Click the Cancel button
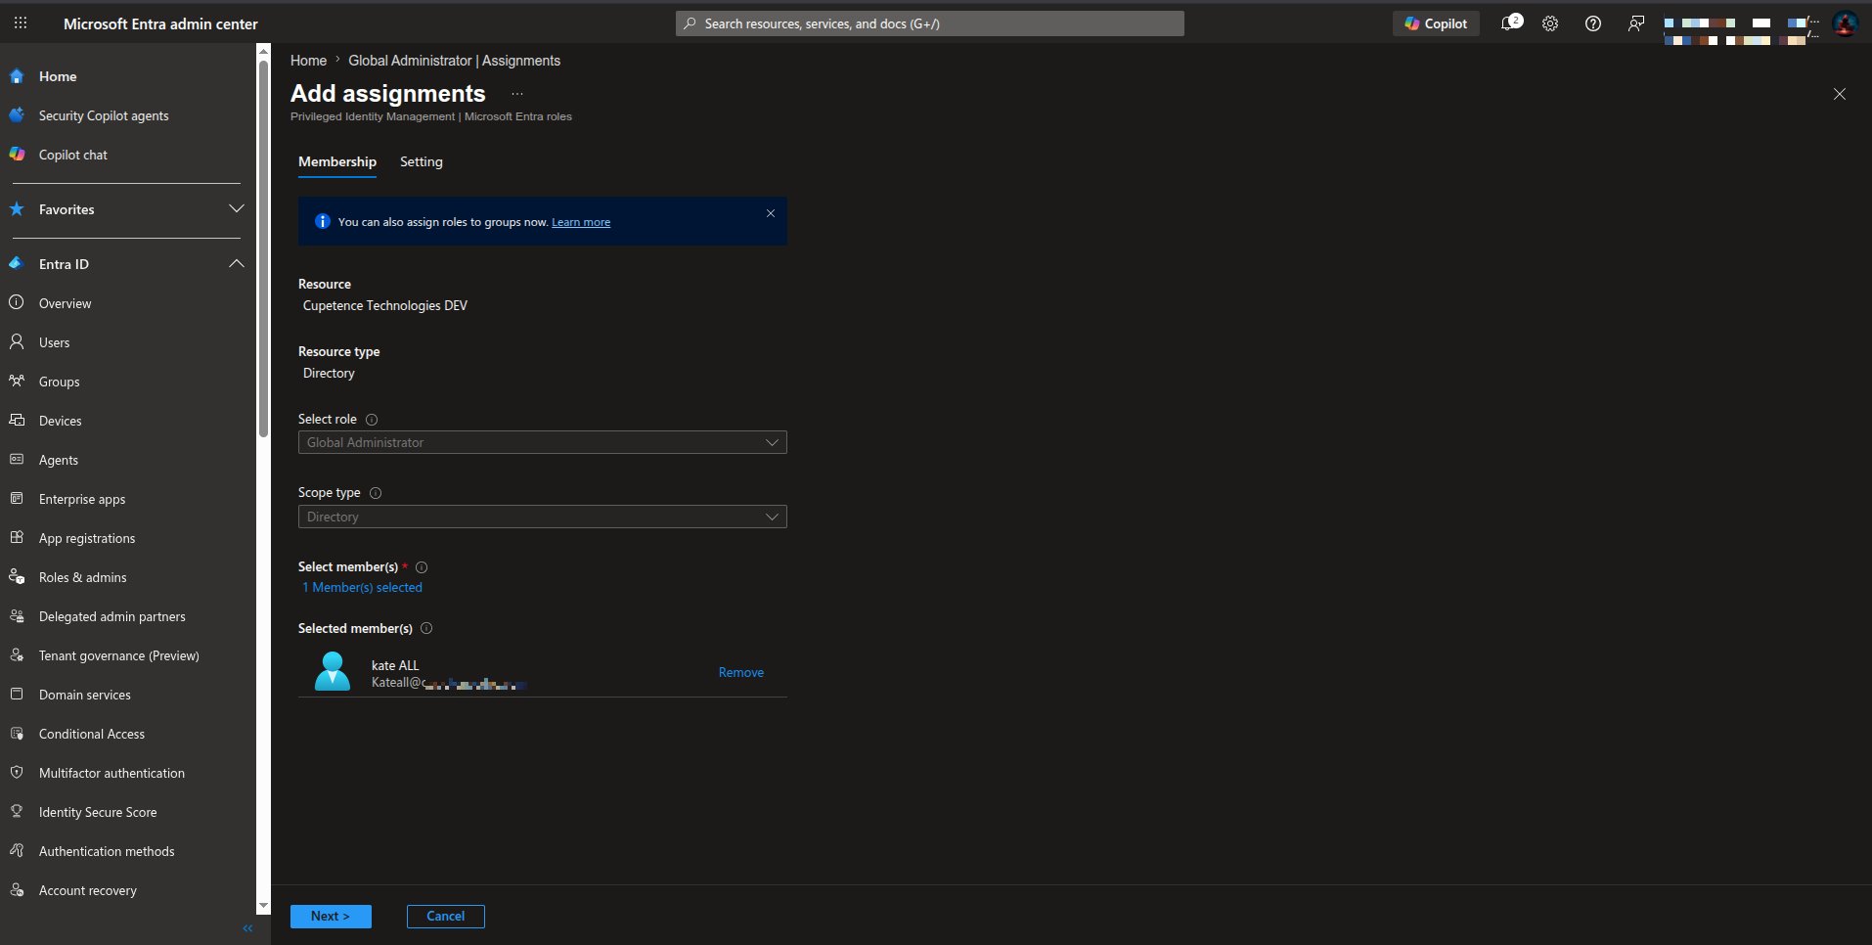This screenshot has height=945, width=1872. 446,917
